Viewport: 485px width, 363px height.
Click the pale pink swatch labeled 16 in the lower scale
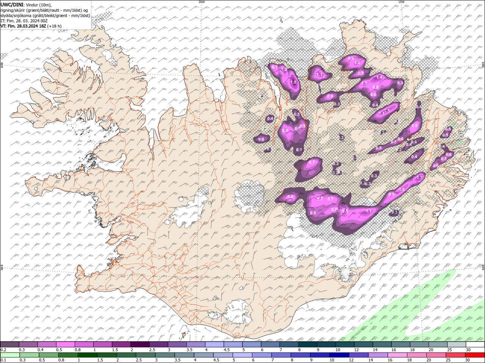[x=397, y=355]
